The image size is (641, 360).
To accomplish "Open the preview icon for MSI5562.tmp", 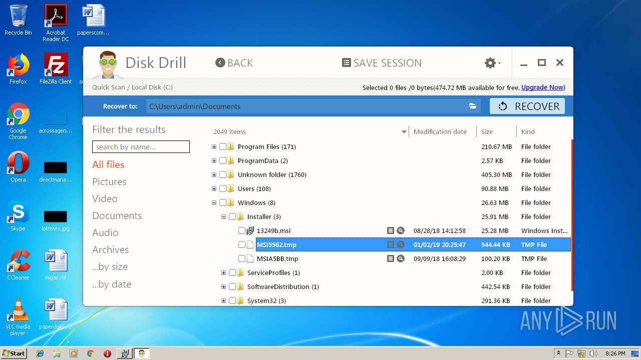I will [391, 244].
